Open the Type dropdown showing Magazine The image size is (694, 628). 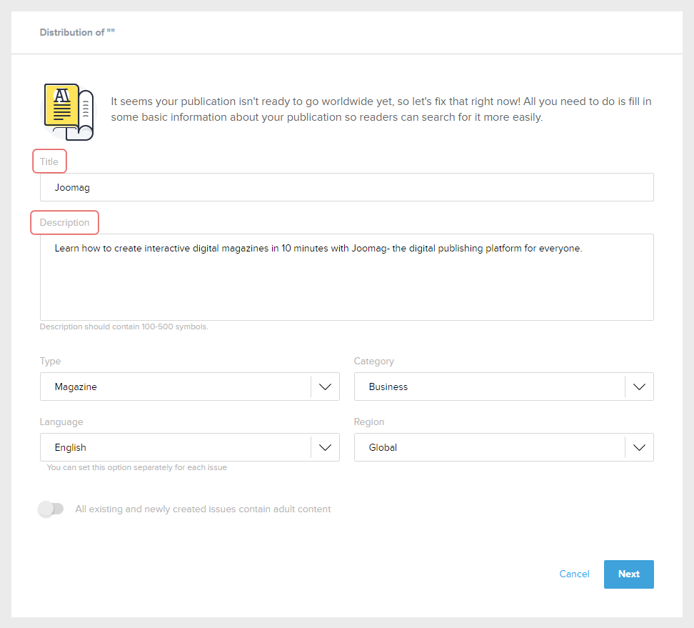coord(175,387)
